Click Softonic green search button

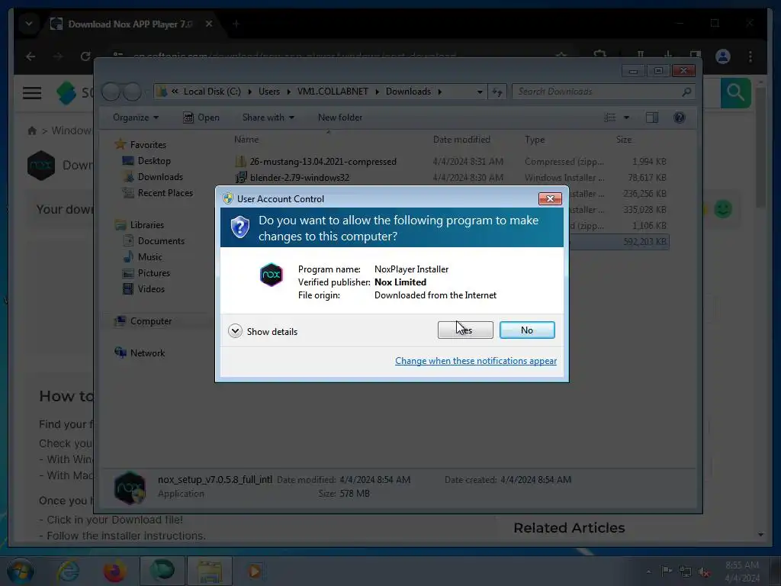pyautogui.click(x=736, y=92)
